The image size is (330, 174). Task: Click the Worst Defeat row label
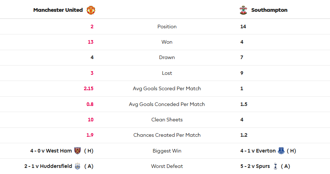tap(167, 166)
